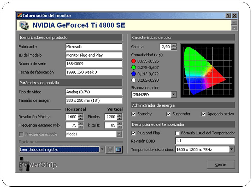252x189 pixels.
Task: Uncheck the Plug and Play checkbox
Action: [x=134, y=133]
